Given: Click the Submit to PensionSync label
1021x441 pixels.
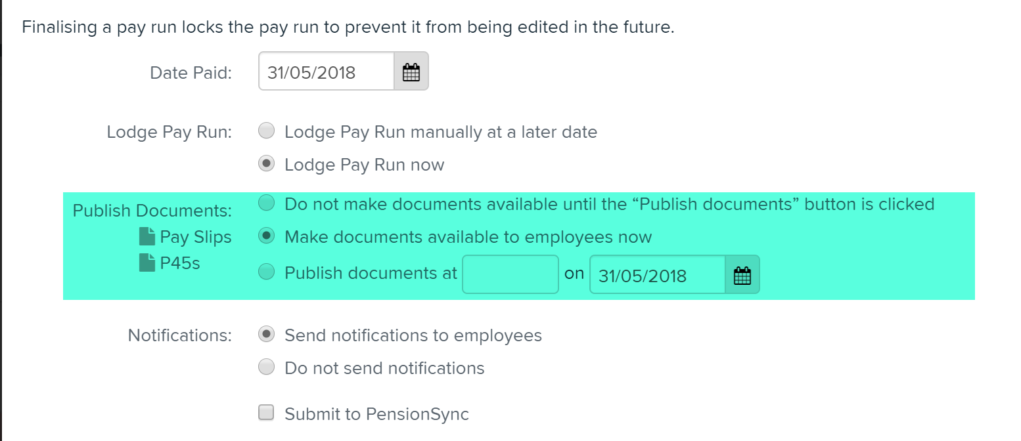Looking at the screenshot, I should [x=376, y=414].
